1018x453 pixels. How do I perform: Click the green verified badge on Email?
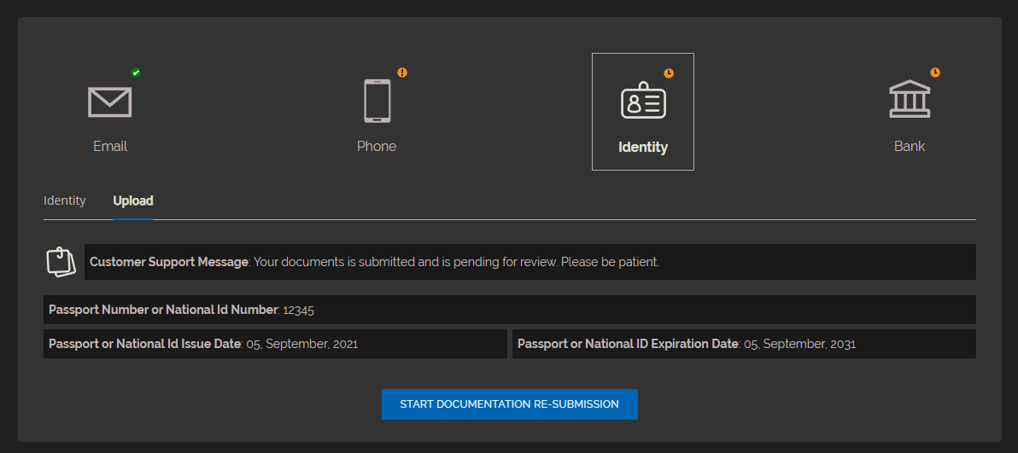tap(136, 73)
